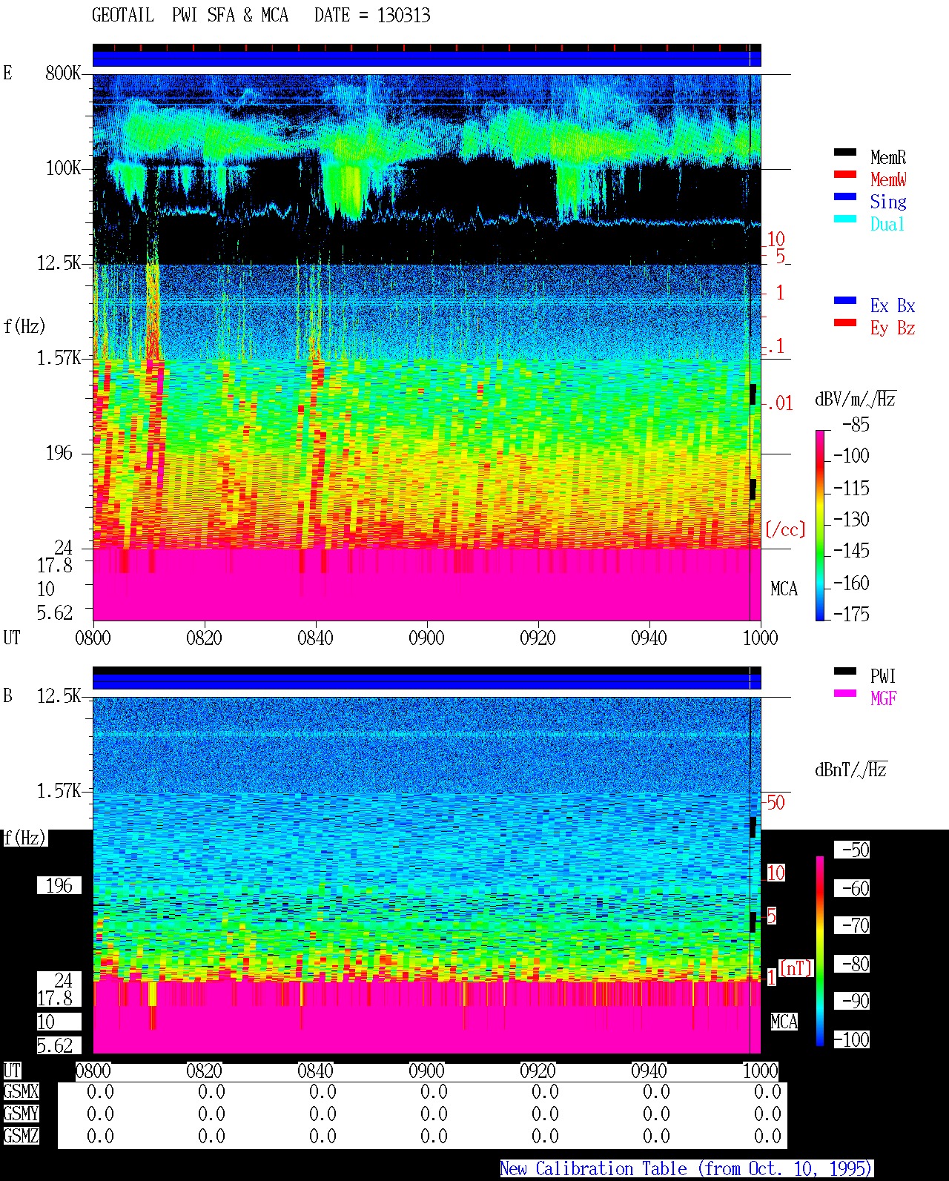Click the New Calibration Table link

point(687,1168)
